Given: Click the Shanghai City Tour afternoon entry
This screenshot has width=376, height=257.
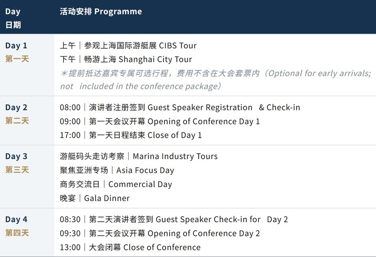Looking at the screenshot, I should tap(126, 59).
